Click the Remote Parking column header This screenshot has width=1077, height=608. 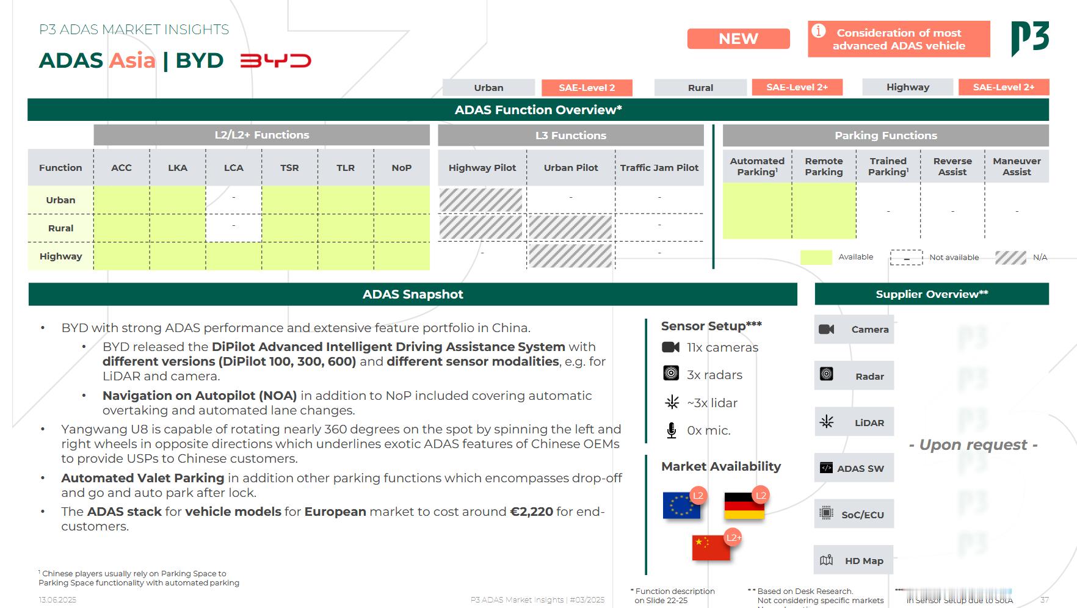click(x=824, y=166)
